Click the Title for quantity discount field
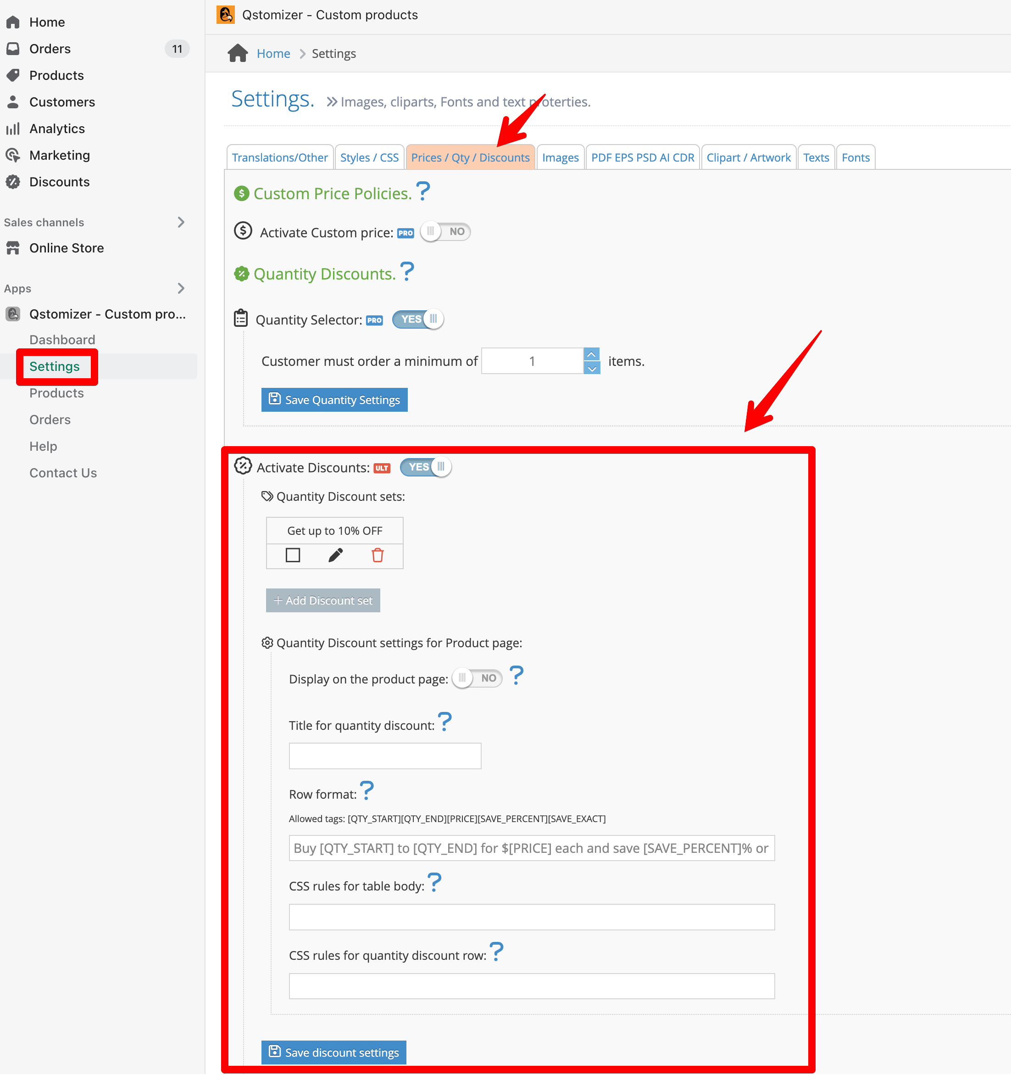 385,756
